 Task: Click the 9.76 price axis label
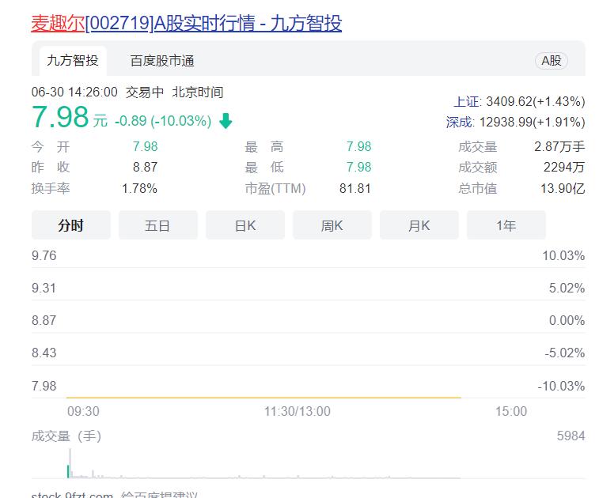click(x=44, y=255)
